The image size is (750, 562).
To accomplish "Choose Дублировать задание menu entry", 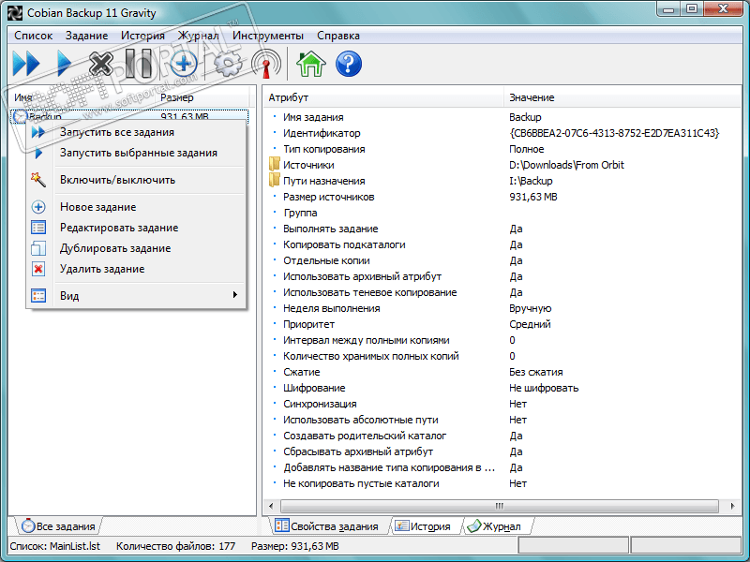I will click(x=136, y=248).
